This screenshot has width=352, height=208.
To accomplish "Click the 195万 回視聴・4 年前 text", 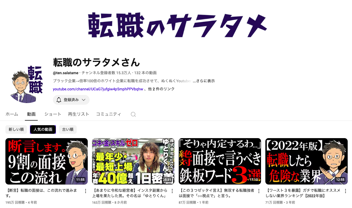I will 21,202.
